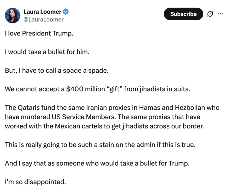Click the blue verified checkmark badge

tap(66, 12)
